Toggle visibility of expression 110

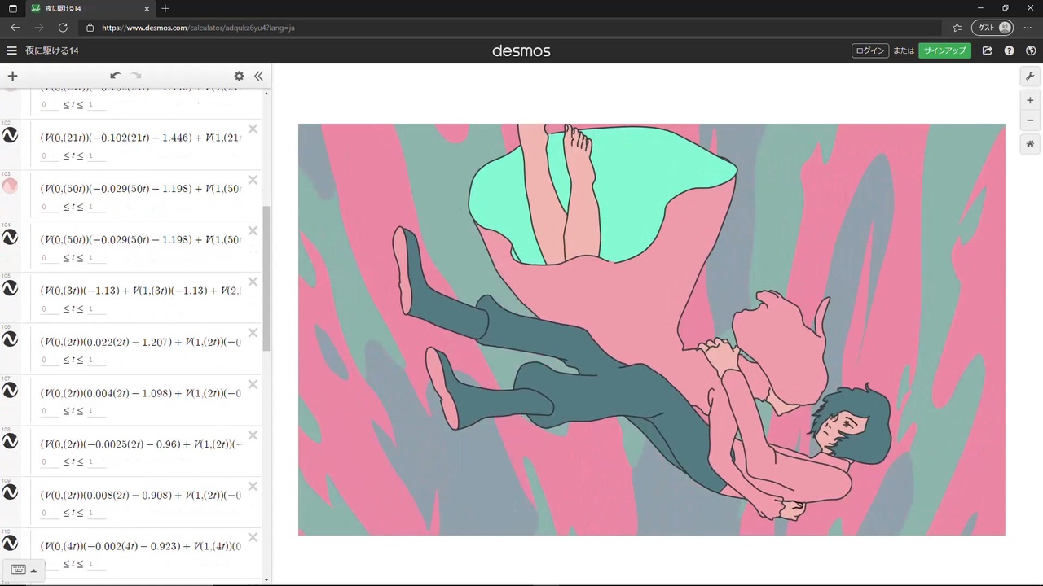pos(10,543)
